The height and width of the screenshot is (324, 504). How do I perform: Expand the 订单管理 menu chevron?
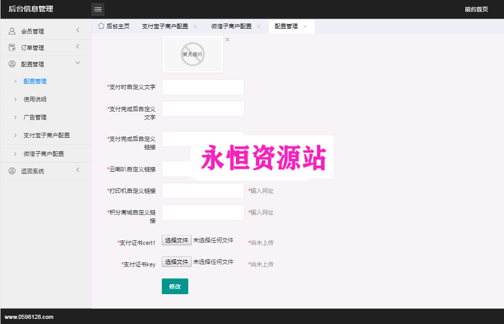78,47
